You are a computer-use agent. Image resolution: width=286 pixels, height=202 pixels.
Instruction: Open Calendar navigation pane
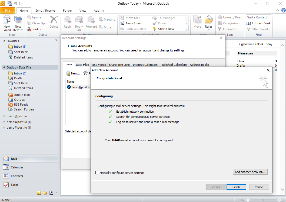click(x=30, y=167)
